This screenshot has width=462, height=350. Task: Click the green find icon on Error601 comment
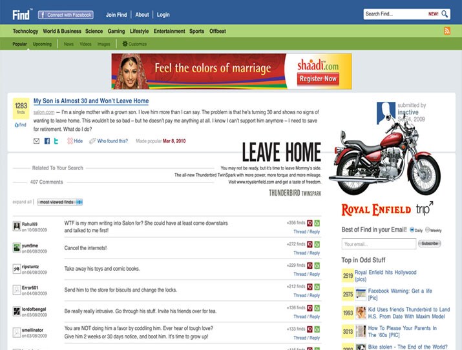tap(317, 287)
